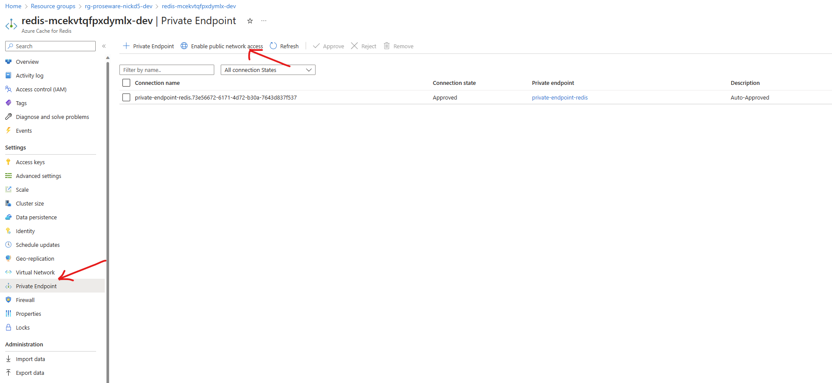Click the Azure Cache for Redis resource icon

coord(11,24)
